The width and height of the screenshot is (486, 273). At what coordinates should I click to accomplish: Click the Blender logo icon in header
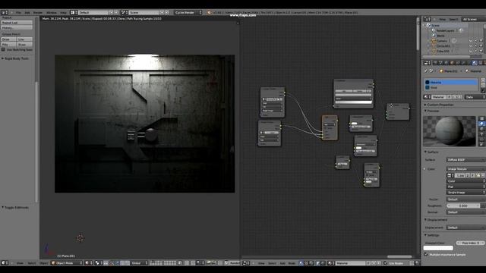point(210,13)
